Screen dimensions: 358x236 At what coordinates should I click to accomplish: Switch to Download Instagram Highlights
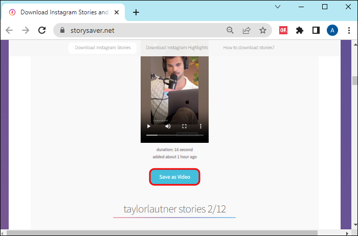[177, 48]
